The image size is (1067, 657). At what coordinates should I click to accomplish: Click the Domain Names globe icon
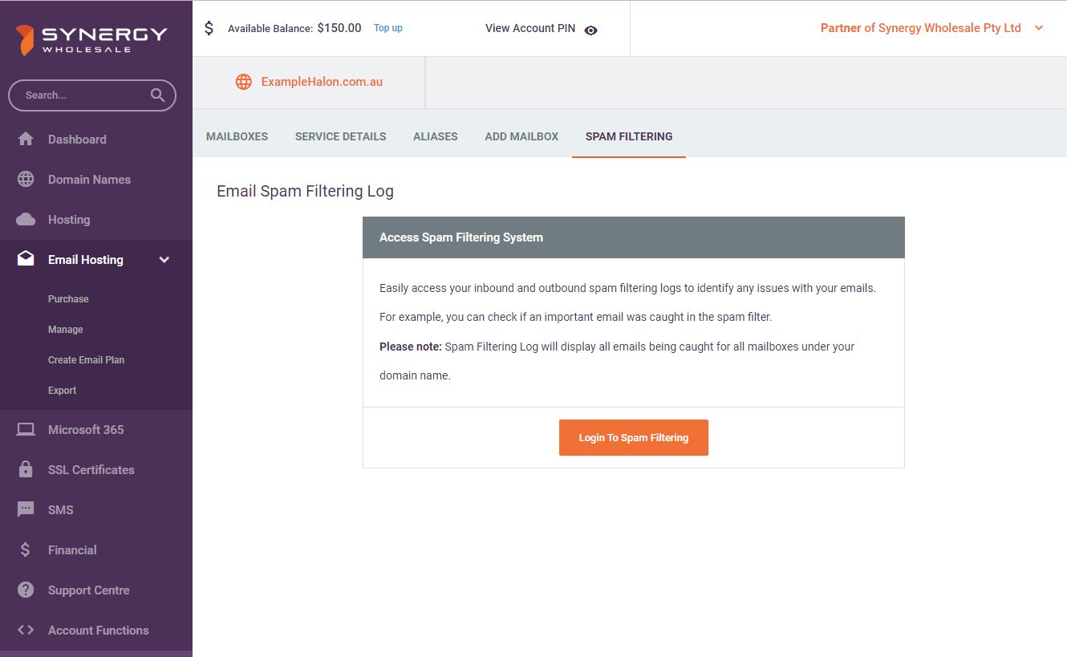pos(26,179)
